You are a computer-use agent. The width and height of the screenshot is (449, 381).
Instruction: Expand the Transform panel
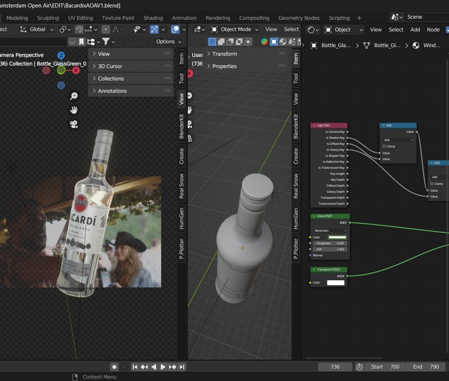[x=246, y=54]
